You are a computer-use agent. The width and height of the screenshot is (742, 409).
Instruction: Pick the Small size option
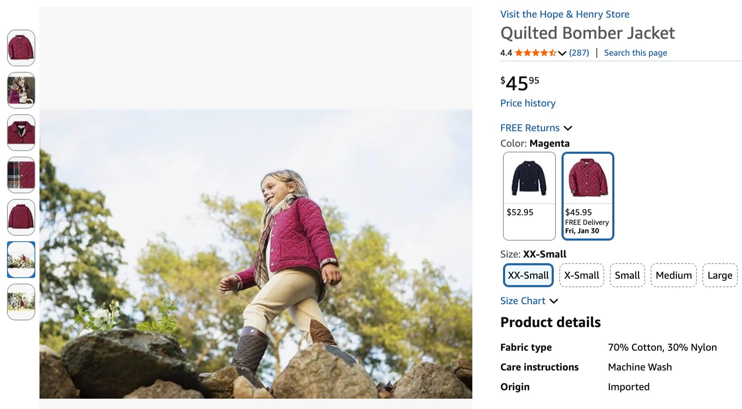coord(627,275)
